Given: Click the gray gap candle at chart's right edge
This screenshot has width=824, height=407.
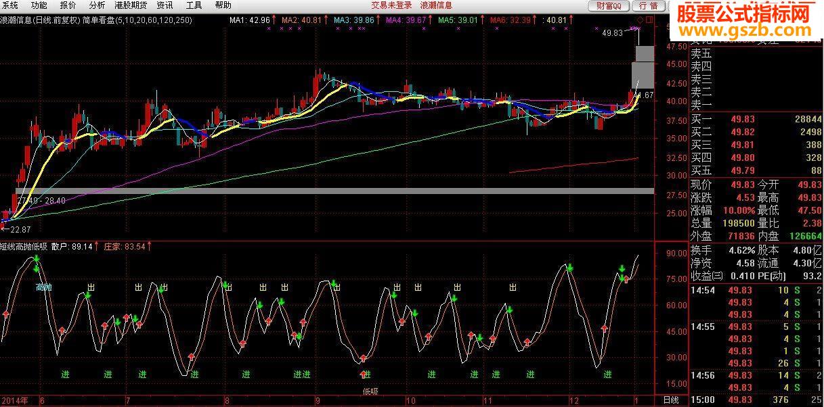Looking at the screenshot, I should pos(643,74).
